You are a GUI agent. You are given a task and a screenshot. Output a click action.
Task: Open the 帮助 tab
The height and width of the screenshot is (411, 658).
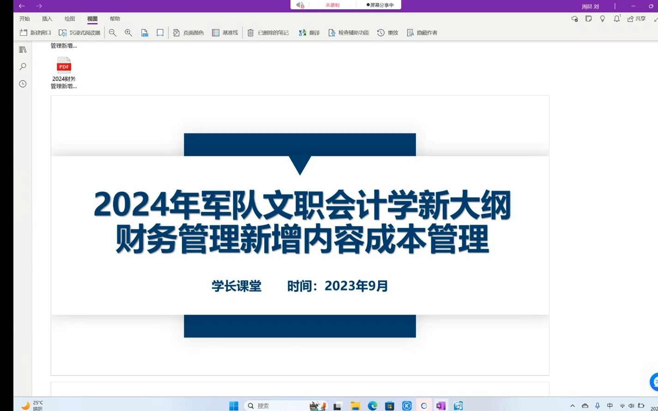[x=115, y=19]
